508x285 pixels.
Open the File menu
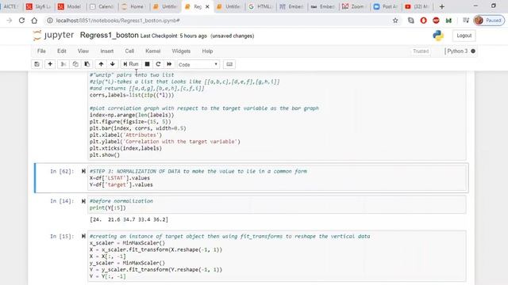tap(41, 51)
